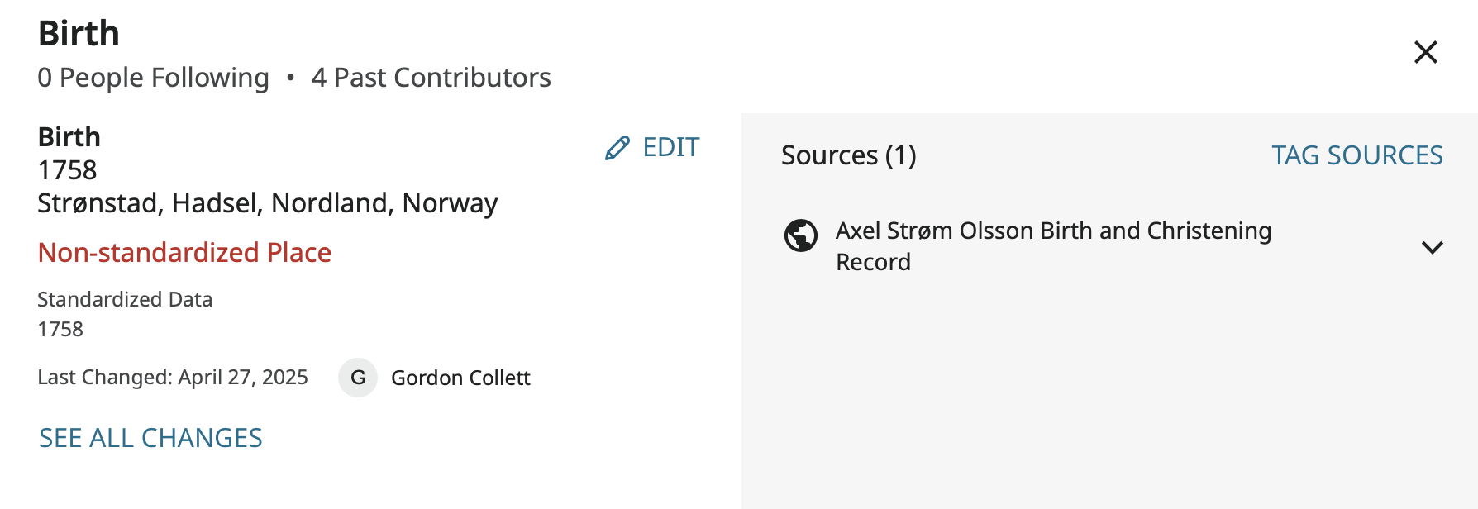1478x509 pixels.
Task: Click the globe icon beside the source
Action: pyautogui.click(x=800, y=235)
